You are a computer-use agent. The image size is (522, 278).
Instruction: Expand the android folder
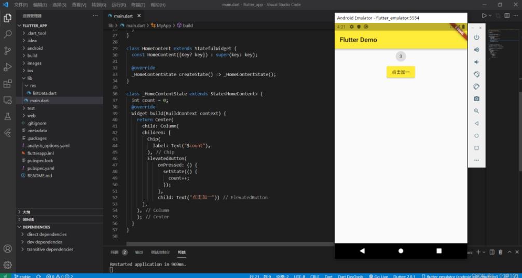[x=35, y=48]
